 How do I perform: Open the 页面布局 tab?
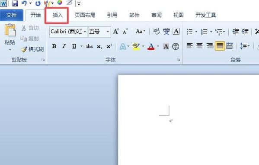click(85, 15)
